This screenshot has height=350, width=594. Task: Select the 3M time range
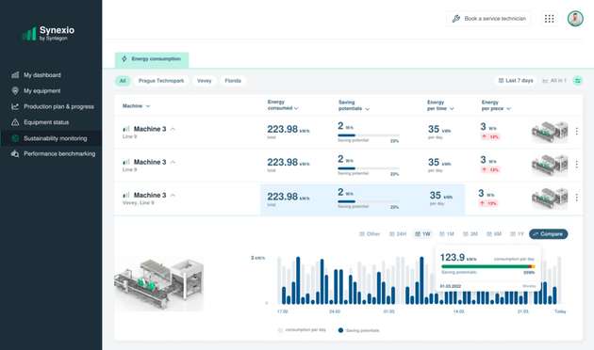(x=470, y=234)
